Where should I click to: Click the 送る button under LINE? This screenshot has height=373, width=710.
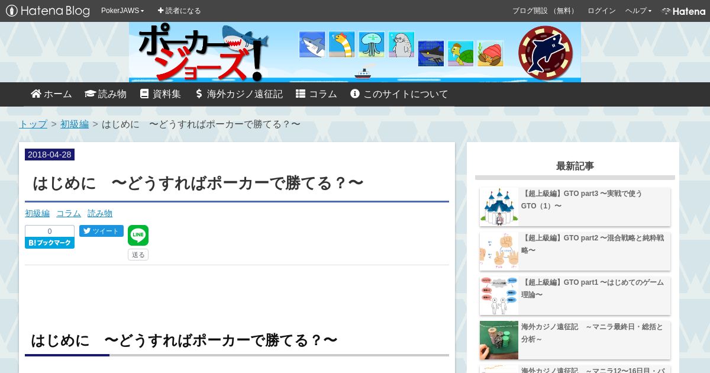(x=138, y=255)
